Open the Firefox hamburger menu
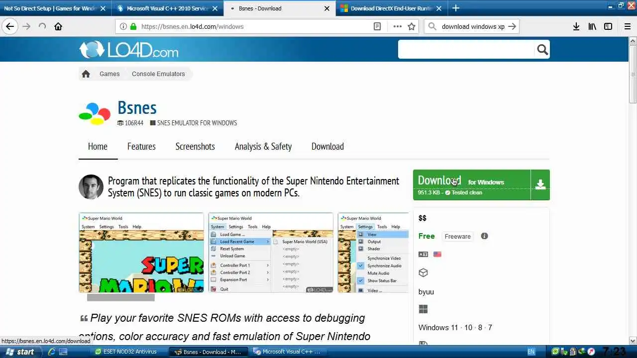 pyautogui.click(x=627, y=26)
